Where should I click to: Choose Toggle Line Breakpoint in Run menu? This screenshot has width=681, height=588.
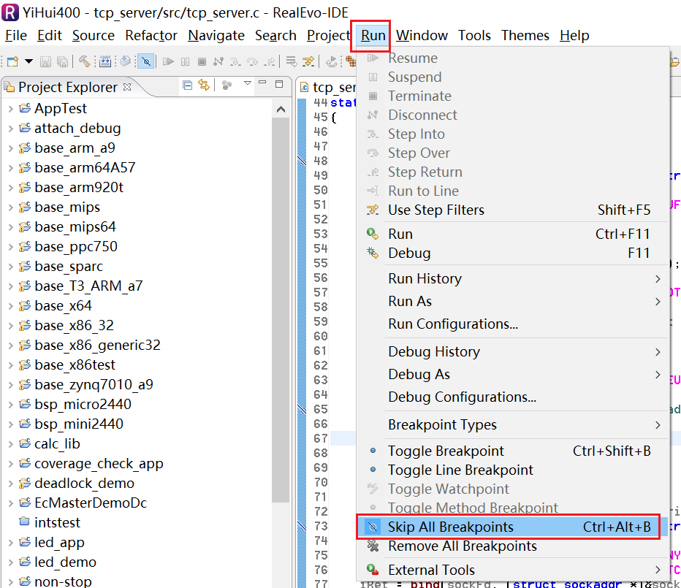(512, 470)
